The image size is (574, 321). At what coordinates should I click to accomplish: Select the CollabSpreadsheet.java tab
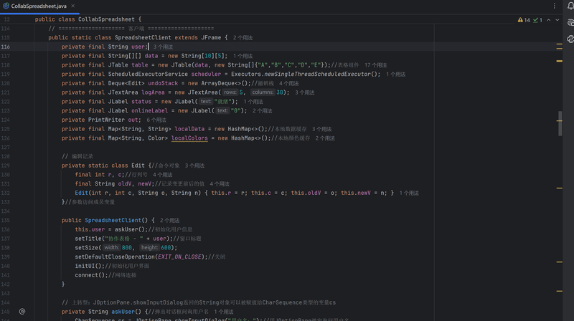pos(39,6)
